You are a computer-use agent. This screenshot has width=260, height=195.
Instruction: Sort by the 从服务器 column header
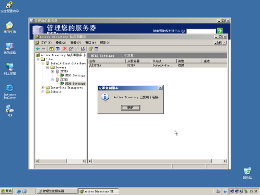[x=138, y=61]
